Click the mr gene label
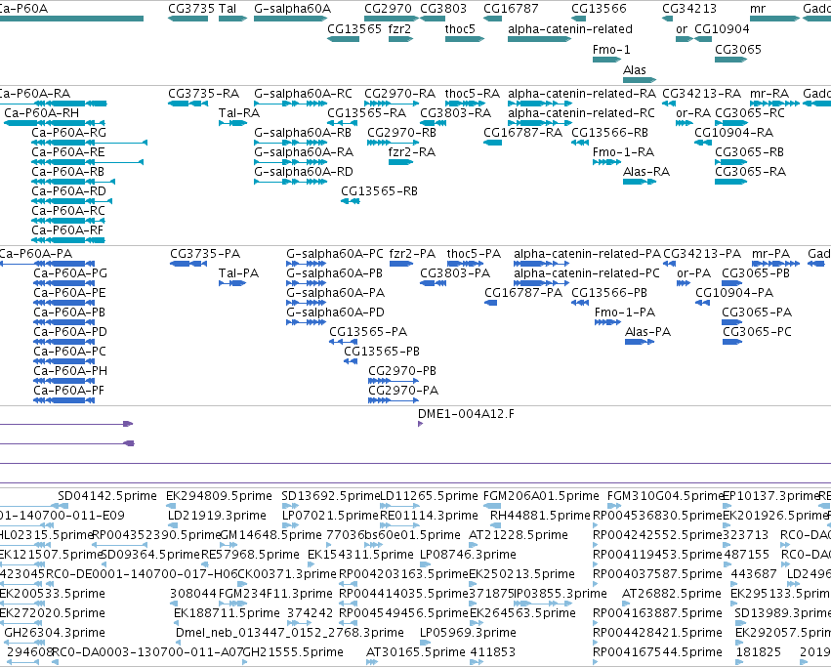The height and width of the screenshot is (667, 831). (x=758, y=9)
